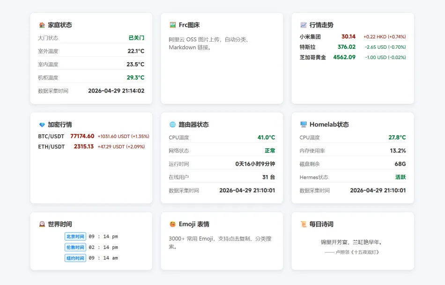Click the 小米集团 stock row
The image size is (445, 285).
(352, 37)
